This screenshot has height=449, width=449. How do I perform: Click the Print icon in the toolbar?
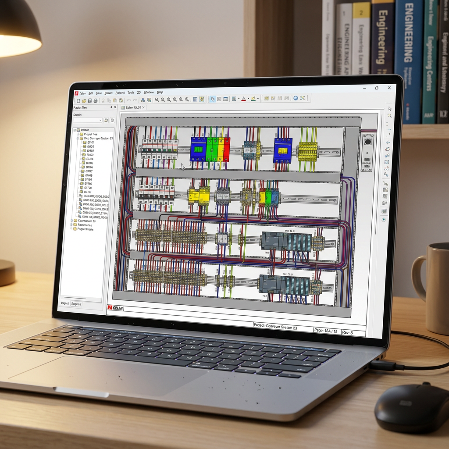(x=96, y=100)
